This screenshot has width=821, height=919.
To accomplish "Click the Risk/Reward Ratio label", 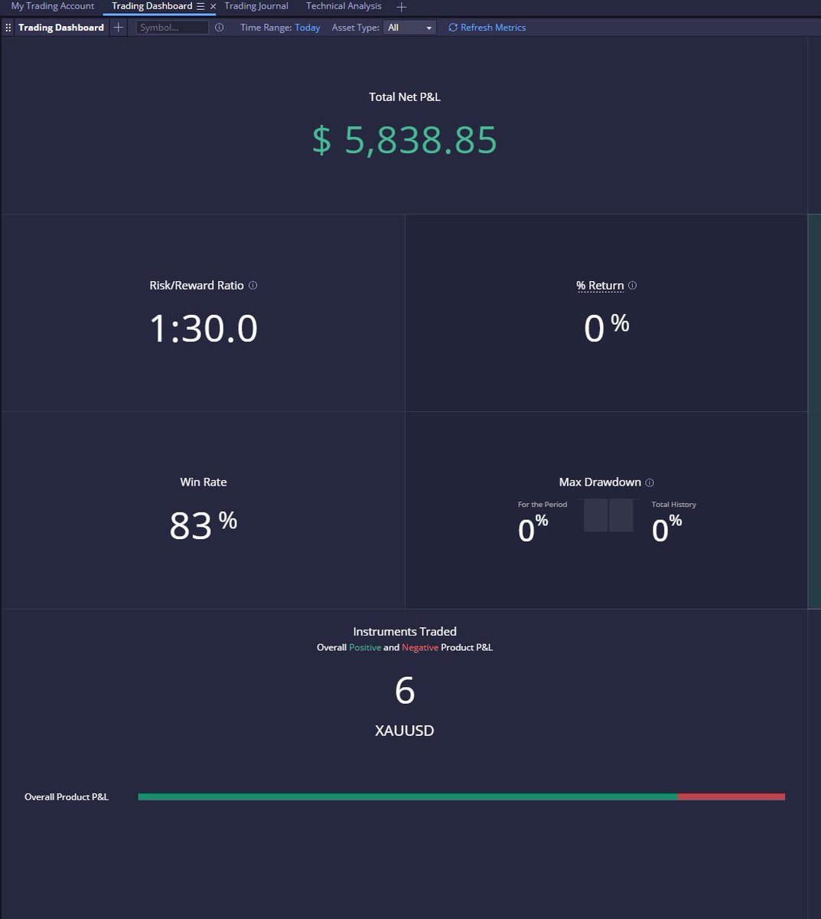I will pos(197,286).
